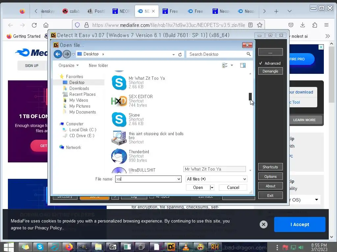This screenshot has width=337, height=252.
Task: Accept MediaFire cookies
Action: (299, 224)
